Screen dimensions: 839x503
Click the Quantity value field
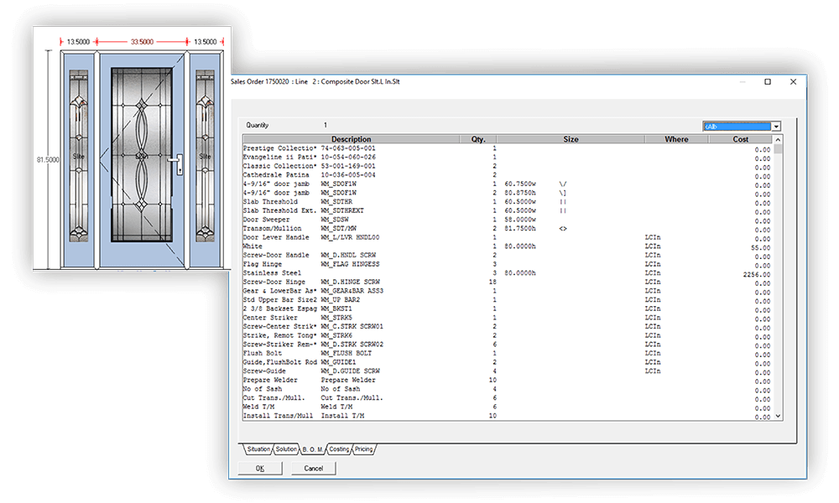[x=326, y=124]
